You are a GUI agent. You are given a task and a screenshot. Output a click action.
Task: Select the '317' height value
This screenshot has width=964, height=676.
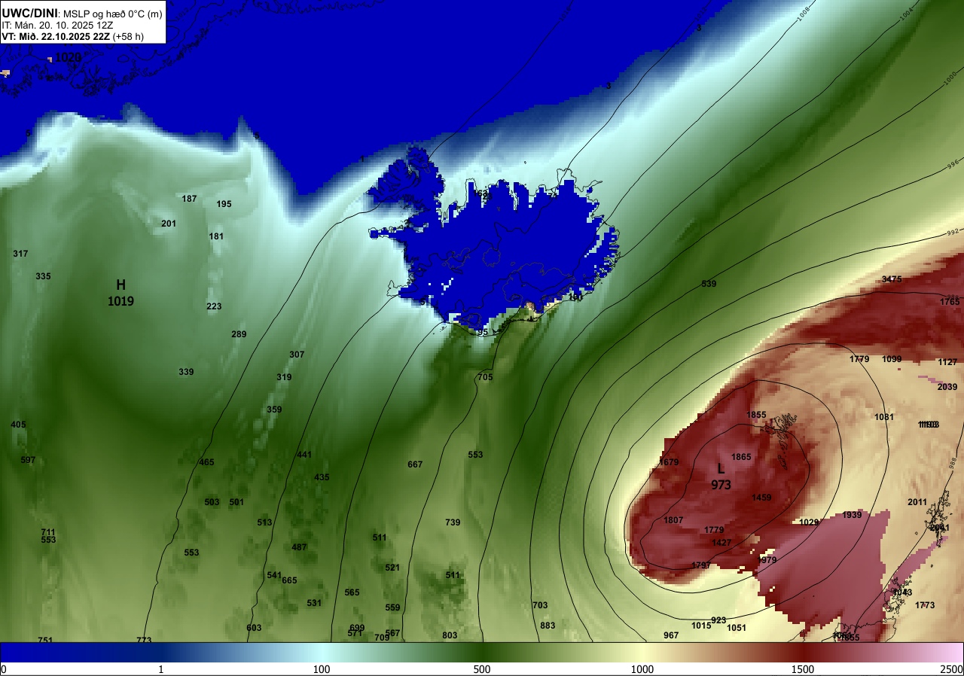pyautogui.click(x=20, y=254)
